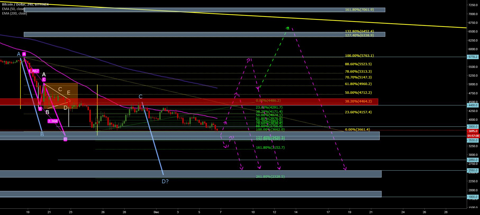Click the 161.80%(7061.9) Fibonacci label
Viewport: 480px width, 215px height.
[x=359, y=10]
